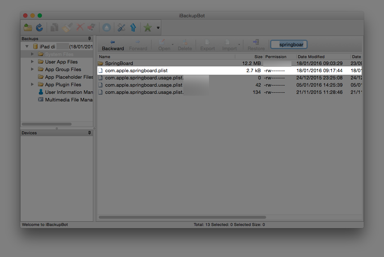The height and width of the screenshot is (257, 384).
Task: Select the usage.plist file sized 134
Action: [230, 92]
